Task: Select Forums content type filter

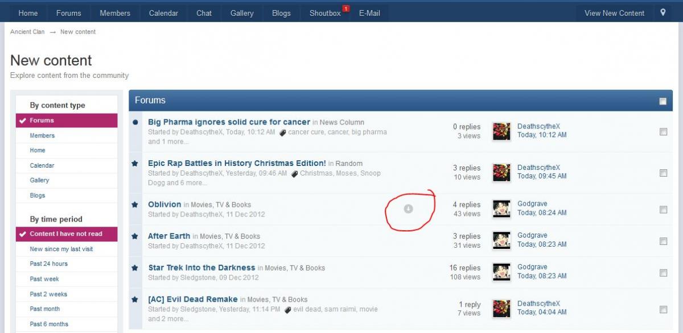Action: pos(67,120)
